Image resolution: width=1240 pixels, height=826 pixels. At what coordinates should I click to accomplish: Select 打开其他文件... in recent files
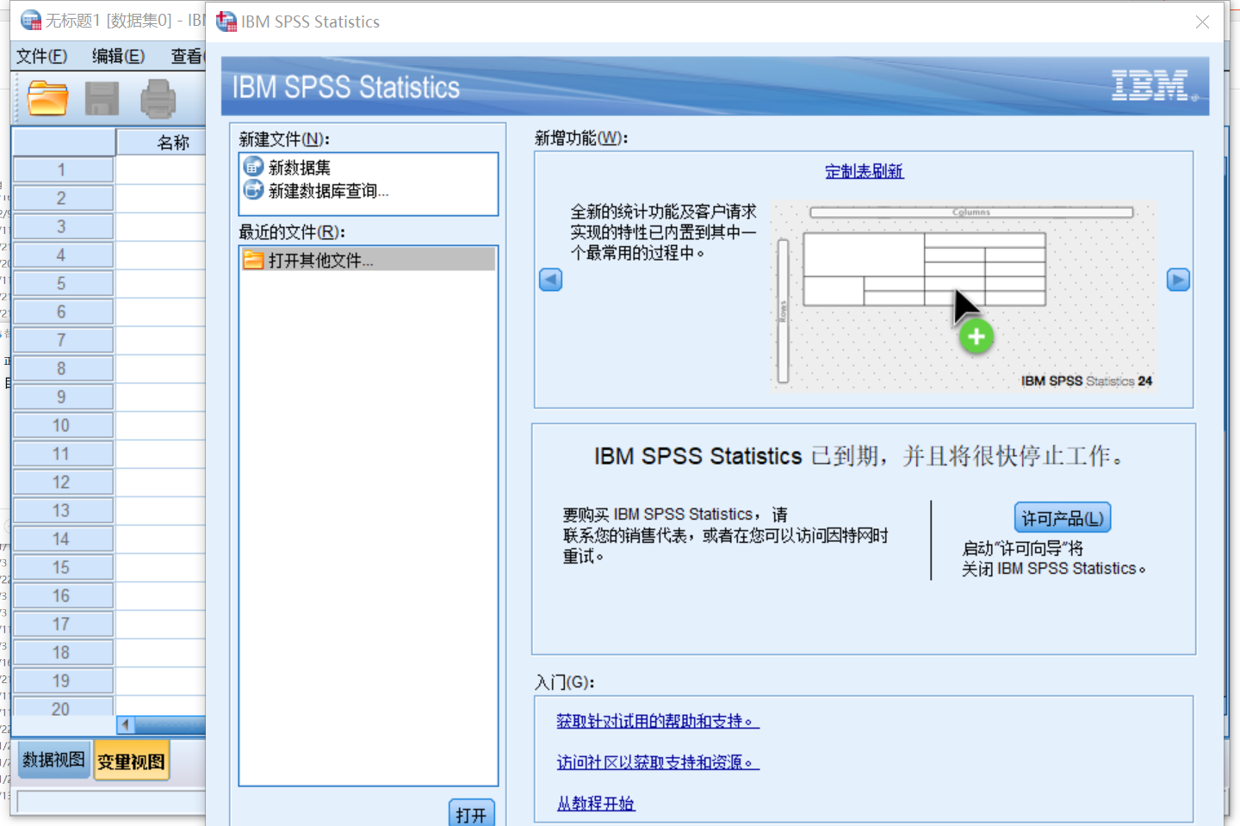[368, 260]
